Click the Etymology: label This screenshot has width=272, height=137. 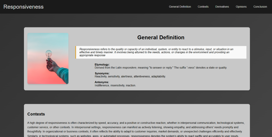pos(102,65)
